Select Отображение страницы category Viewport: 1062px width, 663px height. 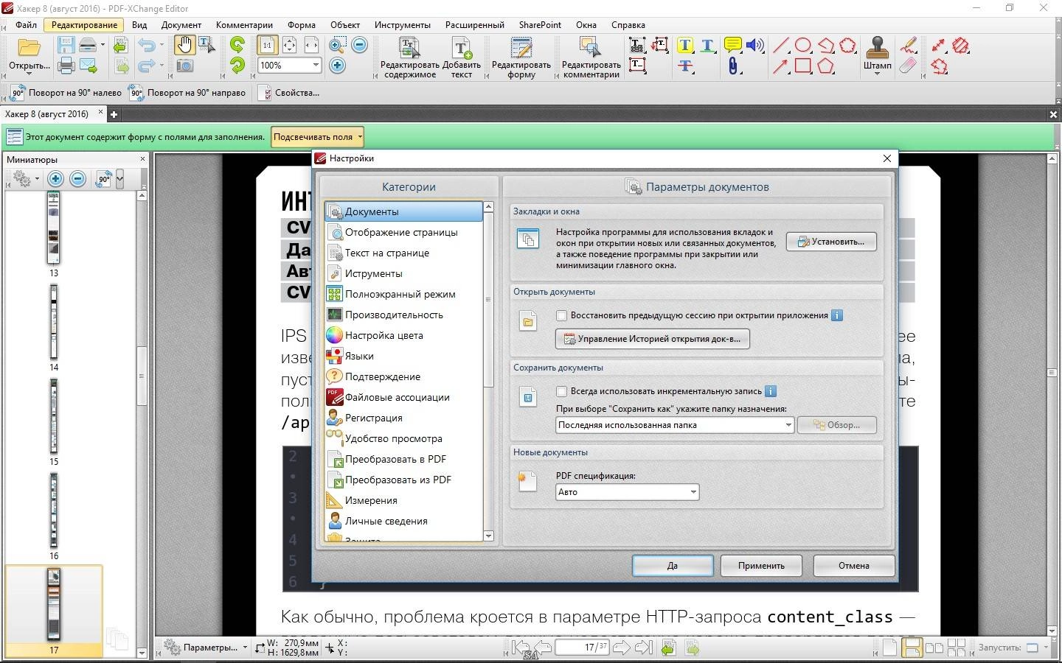(403, 232)
